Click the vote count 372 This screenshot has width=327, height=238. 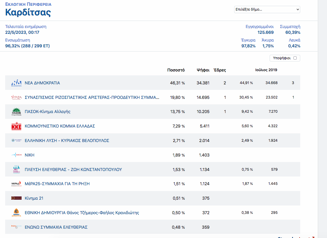coord(206,213)
